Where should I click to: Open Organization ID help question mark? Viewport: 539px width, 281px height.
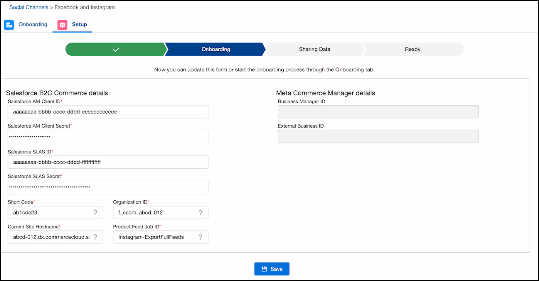coord(201,213)
